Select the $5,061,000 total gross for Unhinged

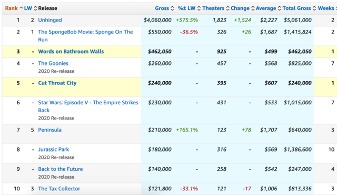[298, 20]
